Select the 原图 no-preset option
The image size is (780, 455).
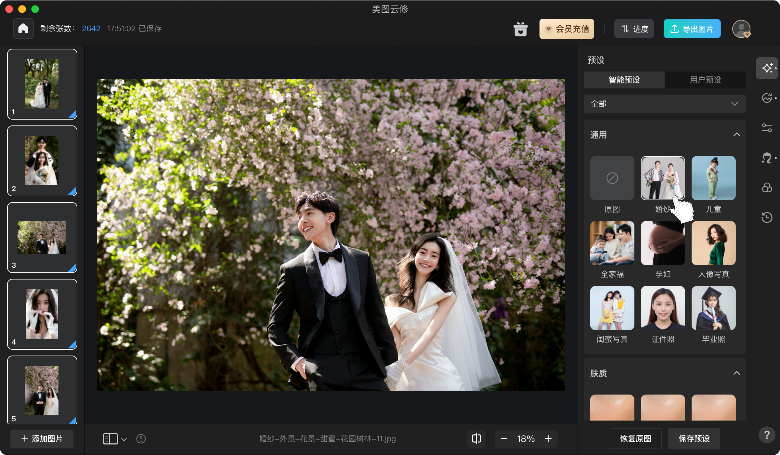click(x=612, y=178)
